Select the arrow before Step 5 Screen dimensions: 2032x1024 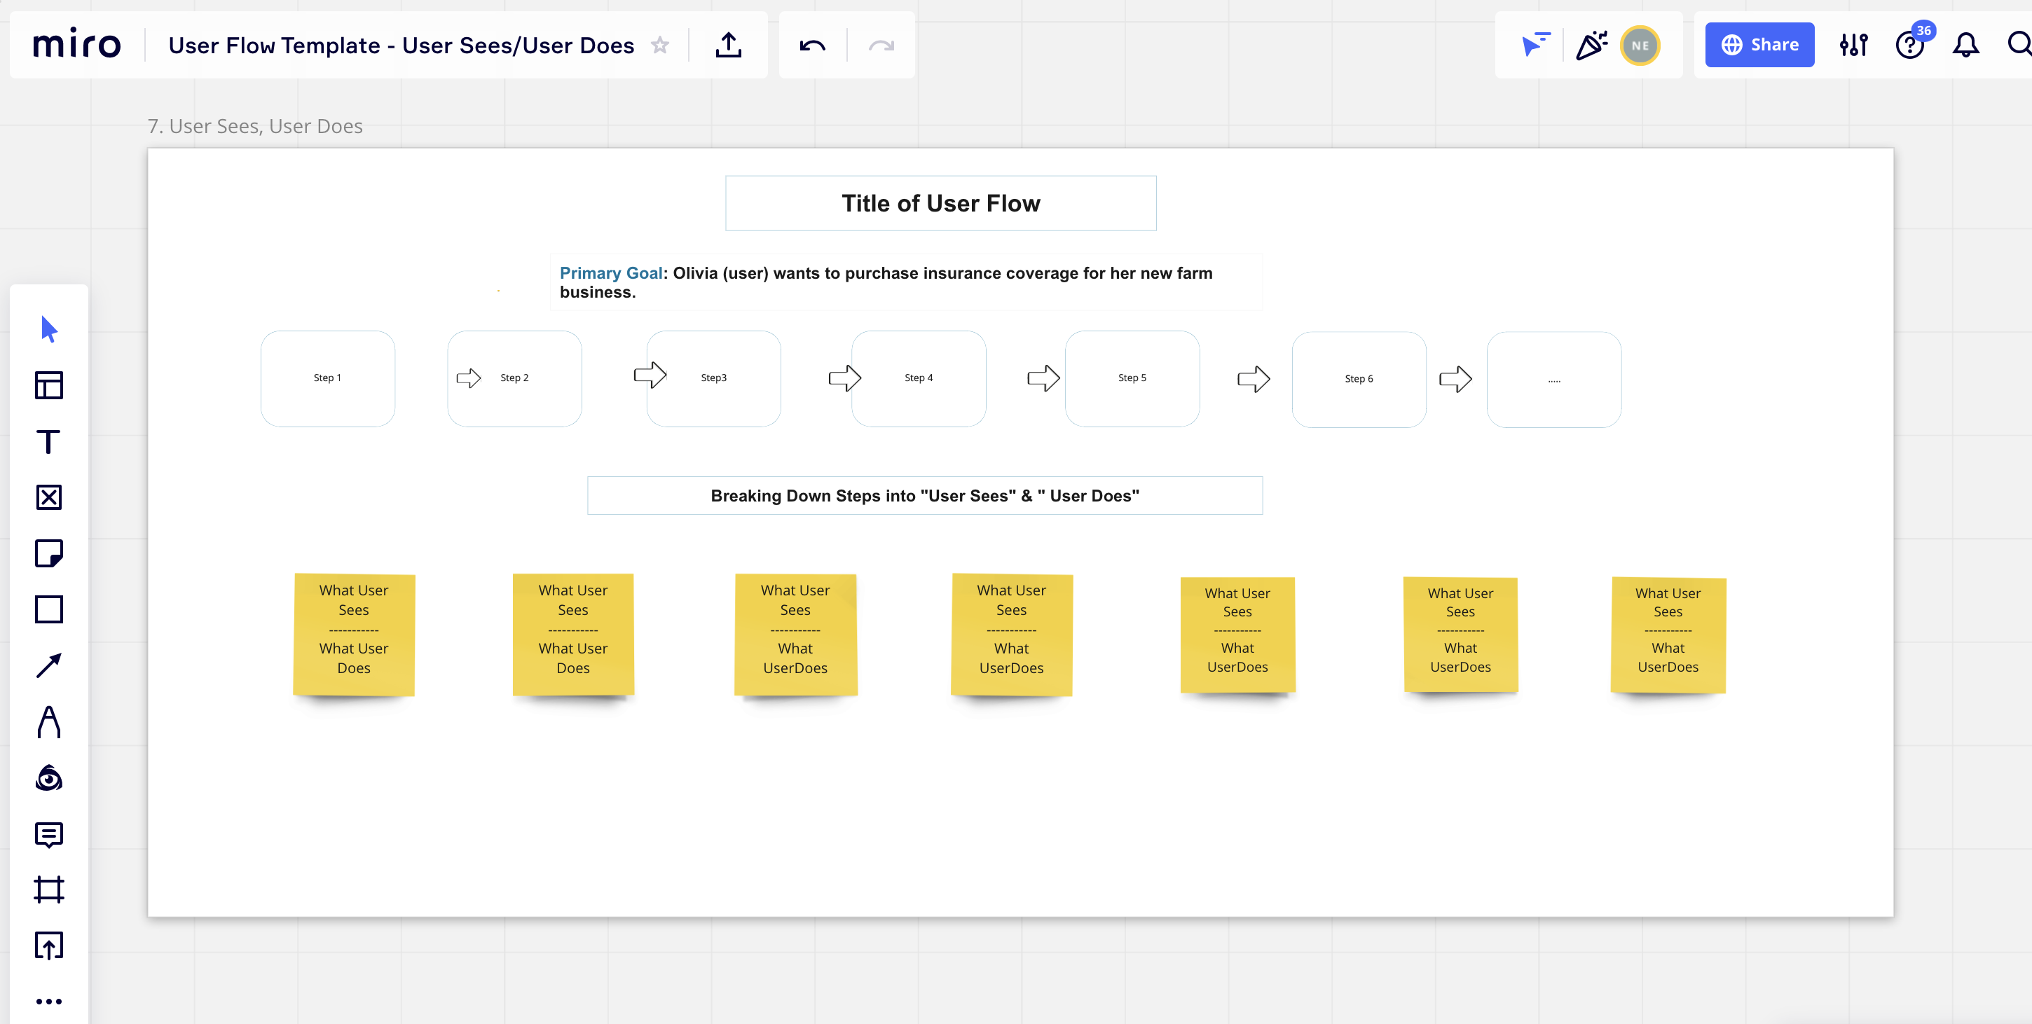point(1043,378)
